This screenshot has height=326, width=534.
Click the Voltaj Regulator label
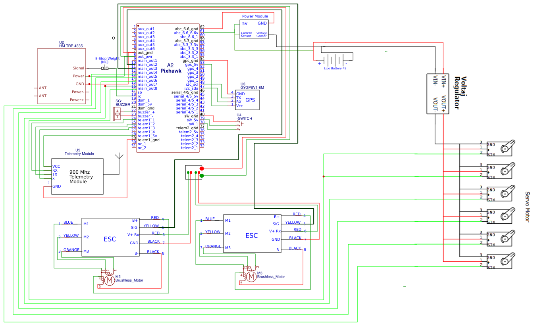click(461, 93)
